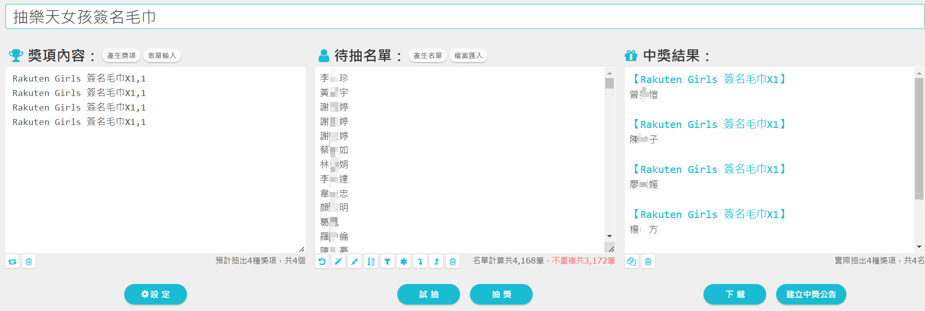The width and height of the screenshot is (925, 311).
Task: Click the trash icon under the winners panel
Action: (x=648, y=261)
